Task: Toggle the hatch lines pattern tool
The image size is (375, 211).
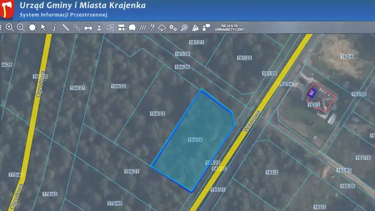Action: click(x=143, y=28)
